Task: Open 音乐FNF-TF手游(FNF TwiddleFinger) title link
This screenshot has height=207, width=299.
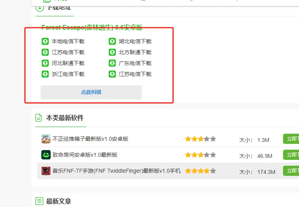Action: tap(117, 171)
